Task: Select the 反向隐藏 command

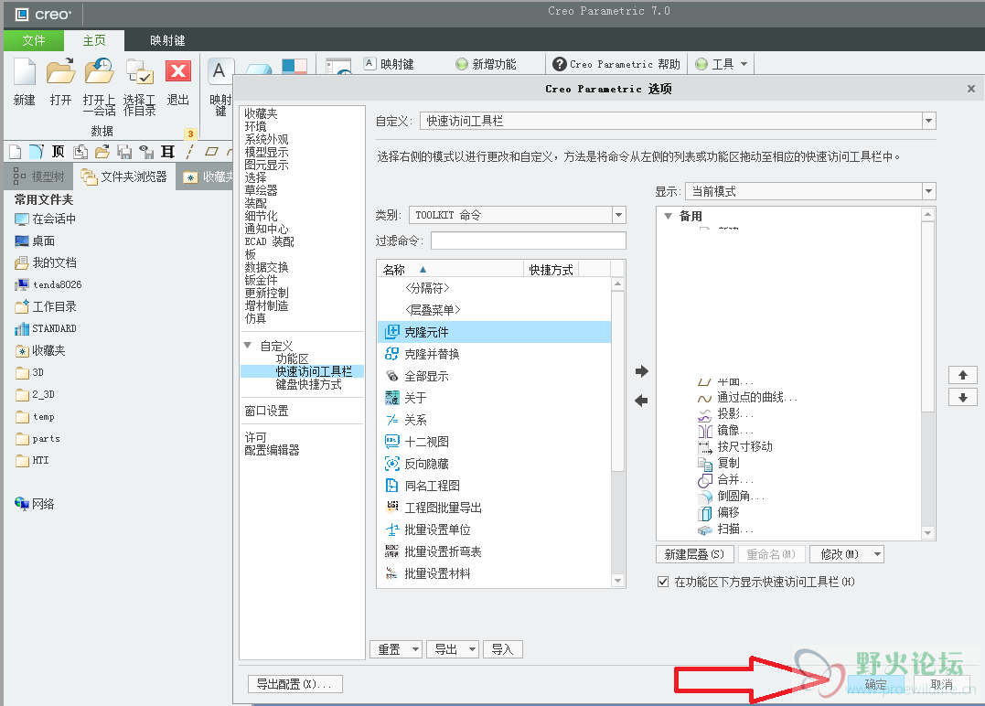Action: [x=494, y=465]
